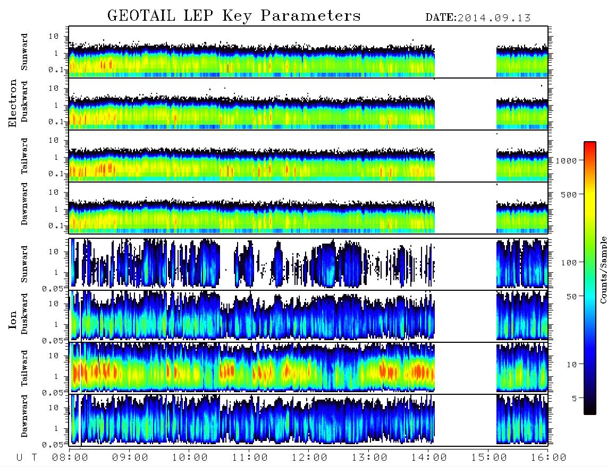The image size is (607, 467).
Task: Click the 12:00 time axis label
Action: pos(309,457)
